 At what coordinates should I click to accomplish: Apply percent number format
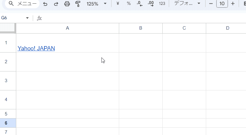(129, 3)
